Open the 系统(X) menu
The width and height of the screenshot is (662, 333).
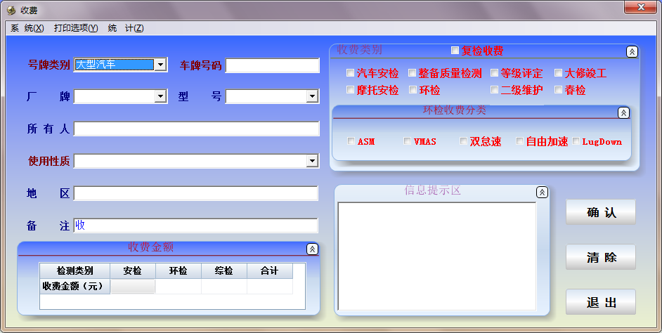pyautogui.click(x=27, y=28)
